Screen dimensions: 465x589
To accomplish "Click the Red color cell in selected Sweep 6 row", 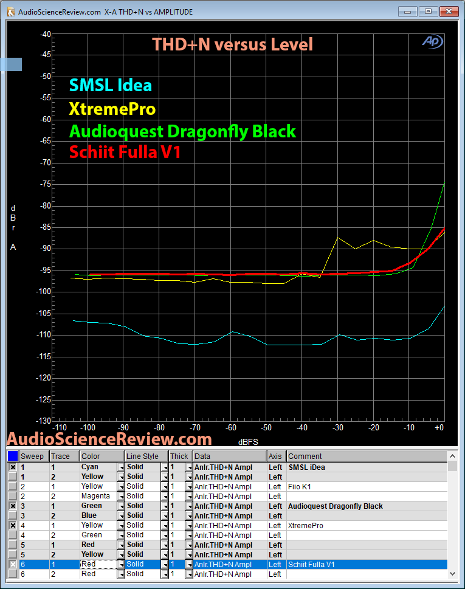I will 99,564.
